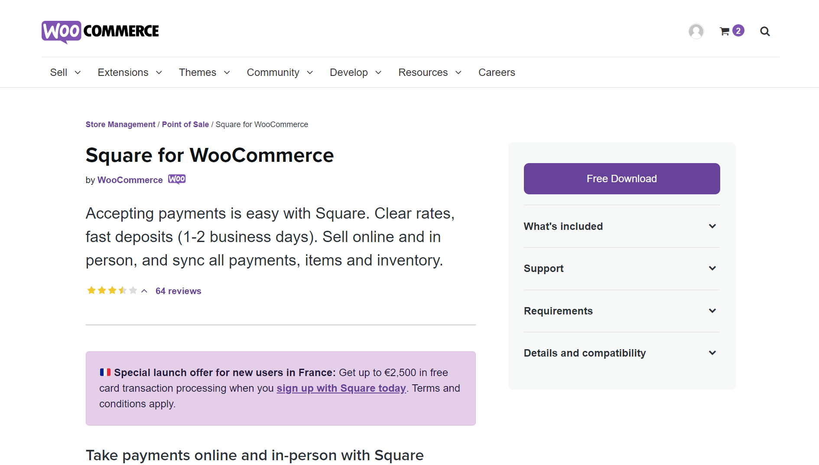Expand the Develop dropdown chevron

click(x=378, y=73)
